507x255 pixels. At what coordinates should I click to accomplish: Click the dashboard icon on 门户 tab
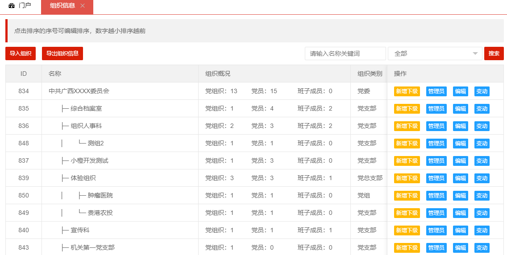pyautogui.click(x=12, y=6)
